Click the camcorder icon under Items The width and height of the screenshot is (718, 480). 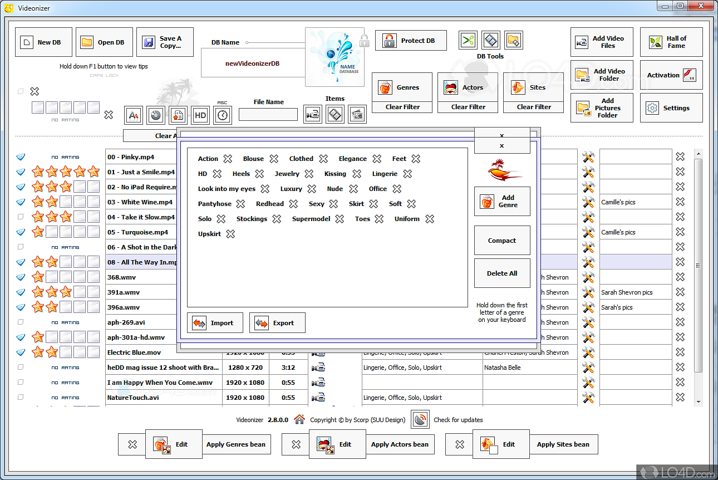[x=313, y=115]
